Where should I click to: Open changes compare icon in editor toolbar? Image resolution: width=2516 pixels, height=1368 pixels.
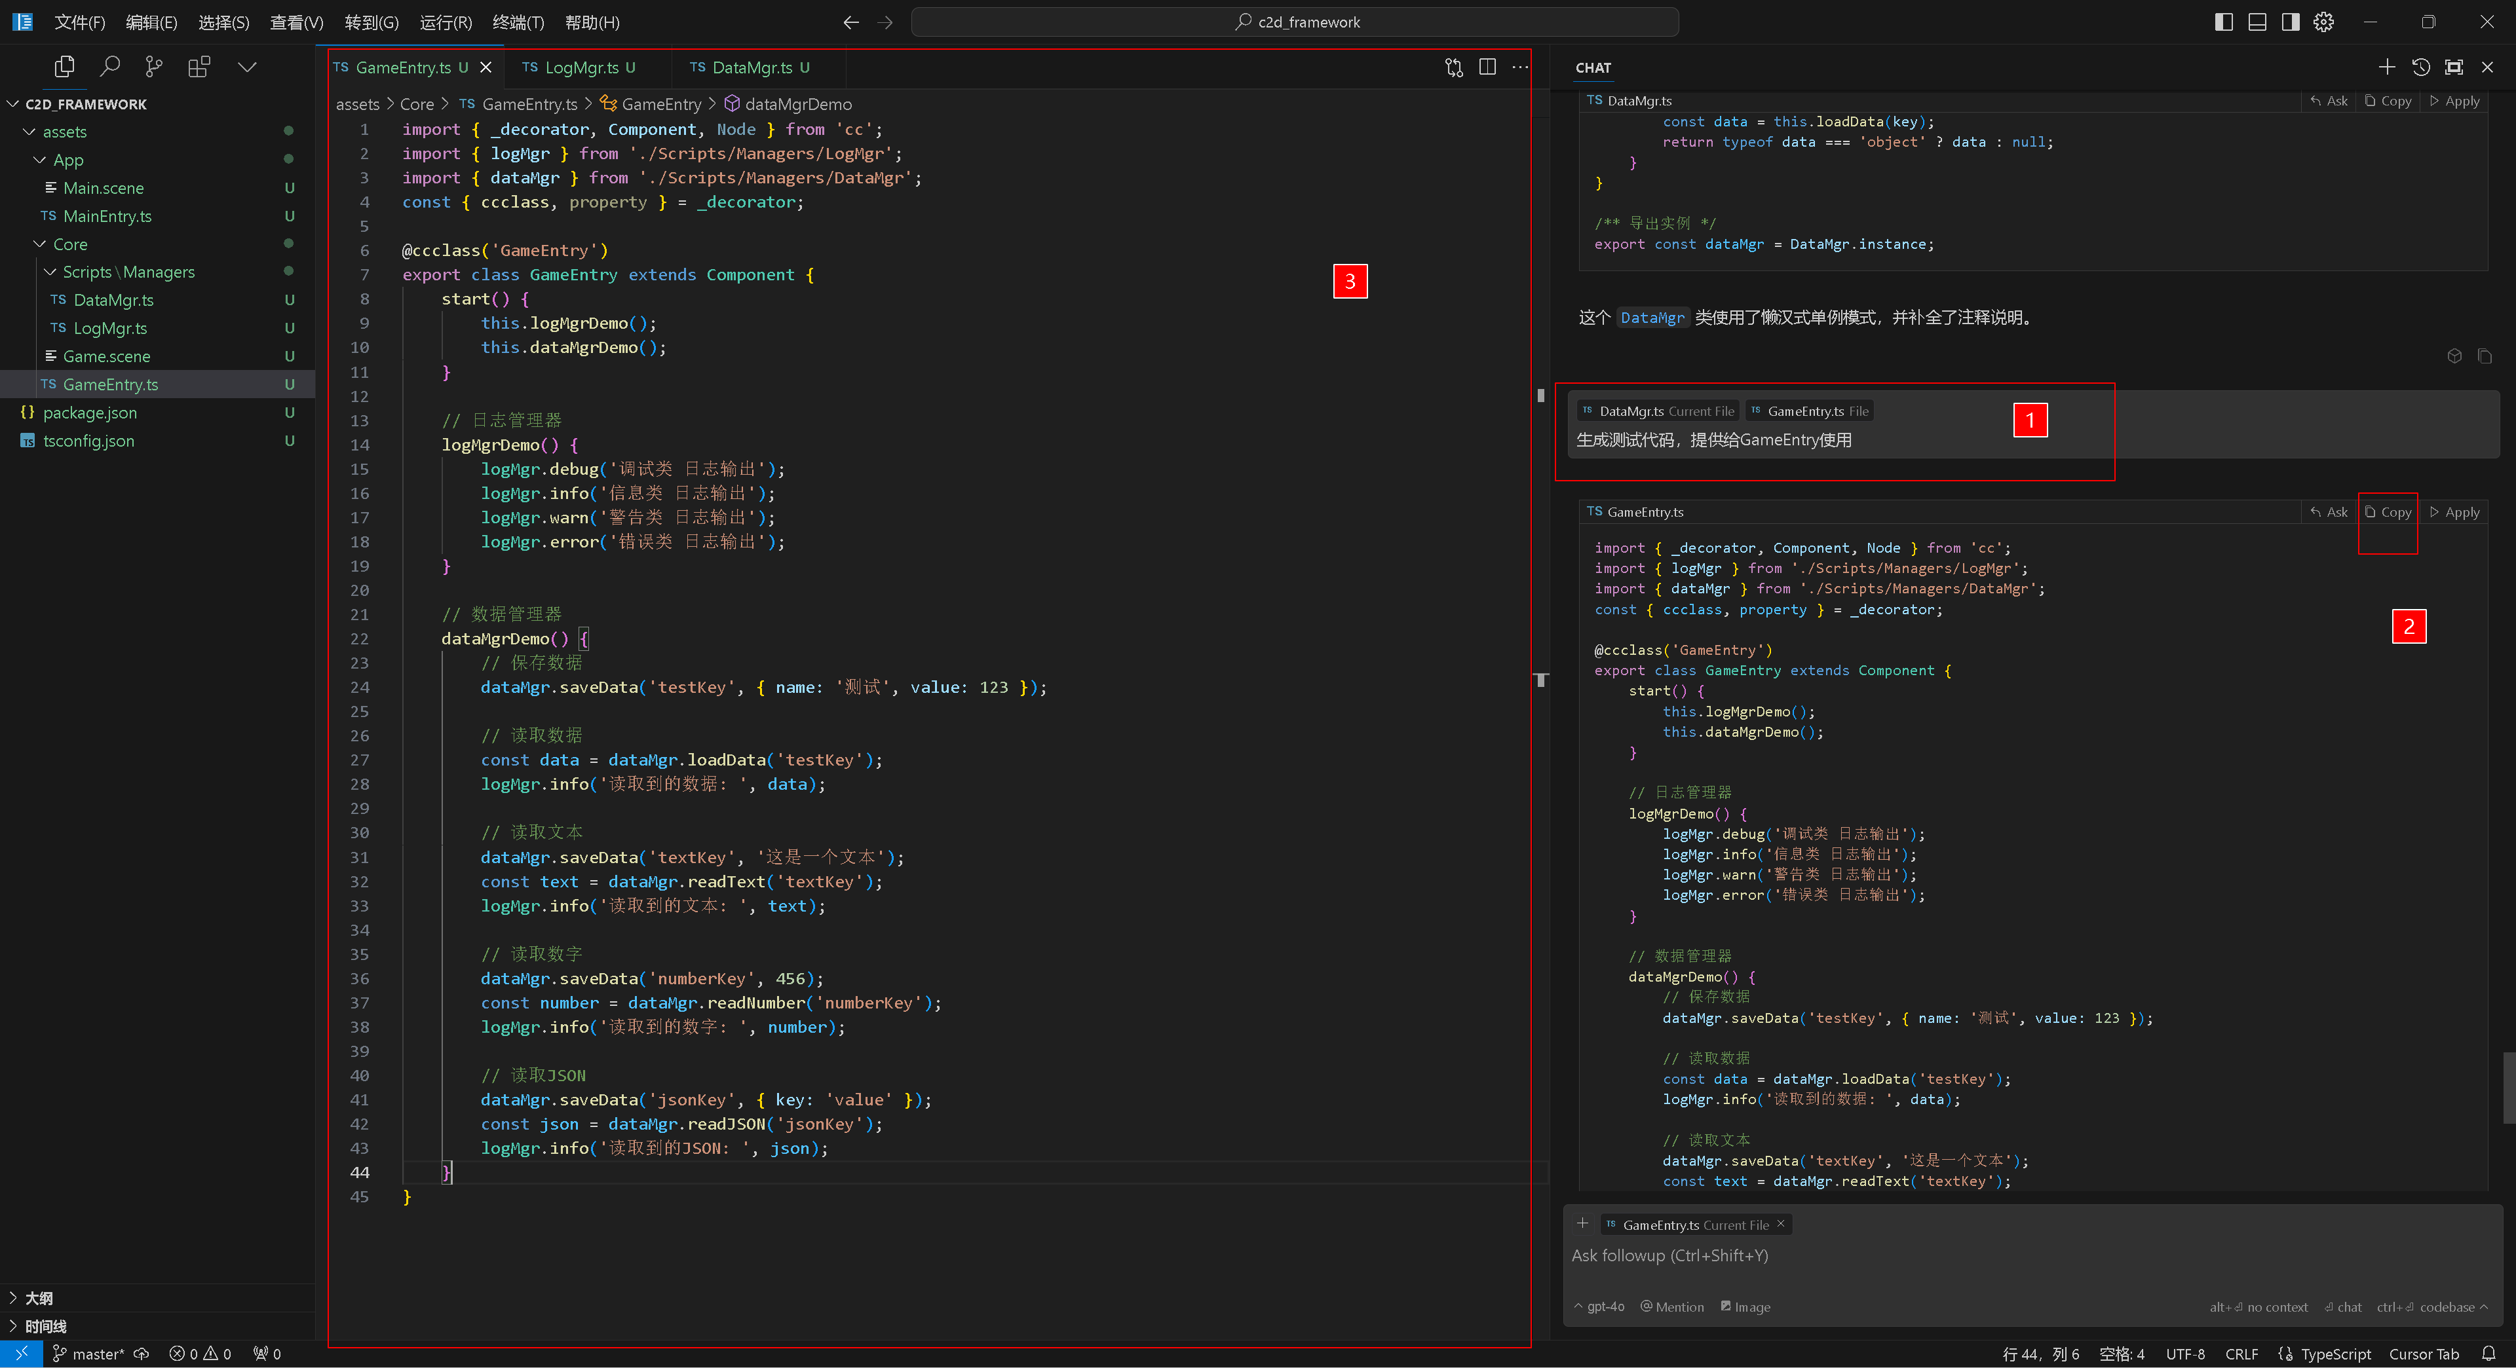(x=1455, y=66)
